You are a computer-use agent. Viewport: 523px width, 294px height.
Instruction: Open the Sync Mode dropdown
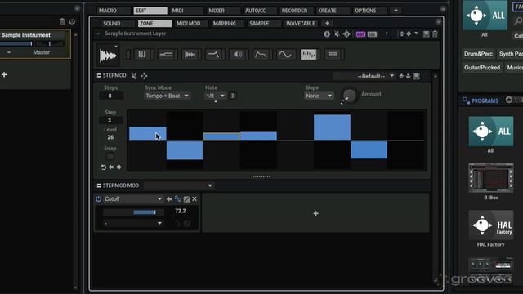pos(168,96)
